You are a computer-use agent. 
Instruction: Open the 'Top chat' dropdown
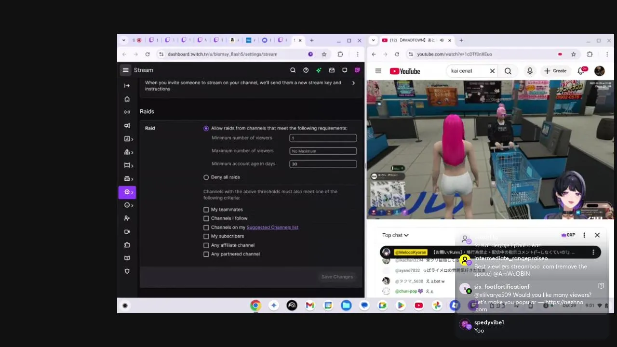point(395,235)
